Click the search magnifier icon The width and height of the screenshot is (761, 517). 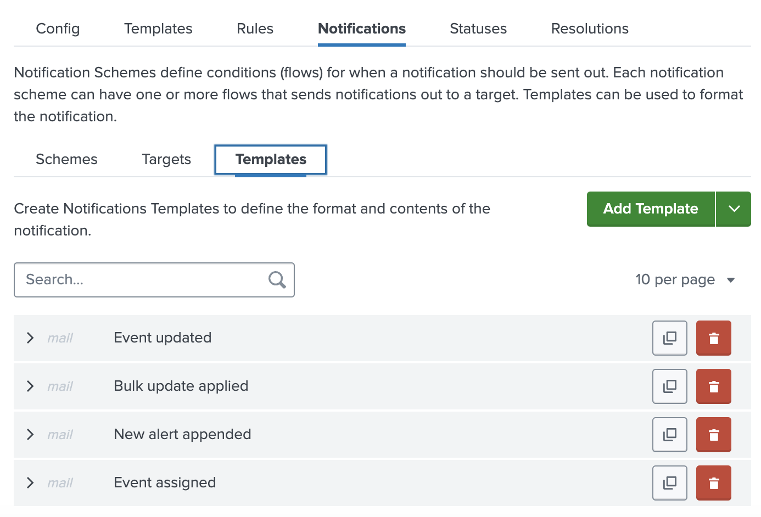pos(277,280)
